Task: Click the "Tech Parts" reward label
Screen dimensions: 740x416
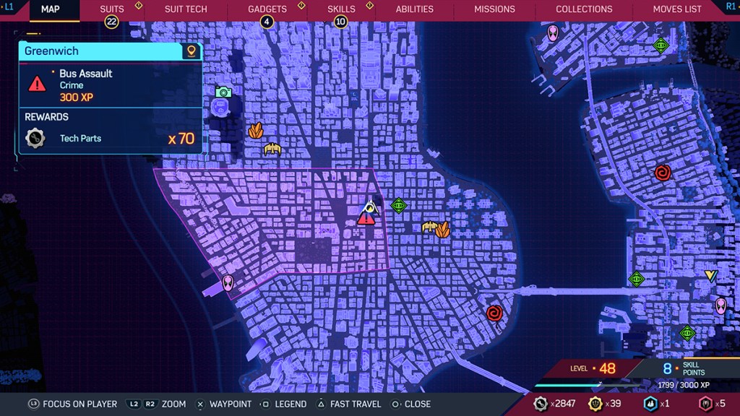Action: [x=80, y=138]
